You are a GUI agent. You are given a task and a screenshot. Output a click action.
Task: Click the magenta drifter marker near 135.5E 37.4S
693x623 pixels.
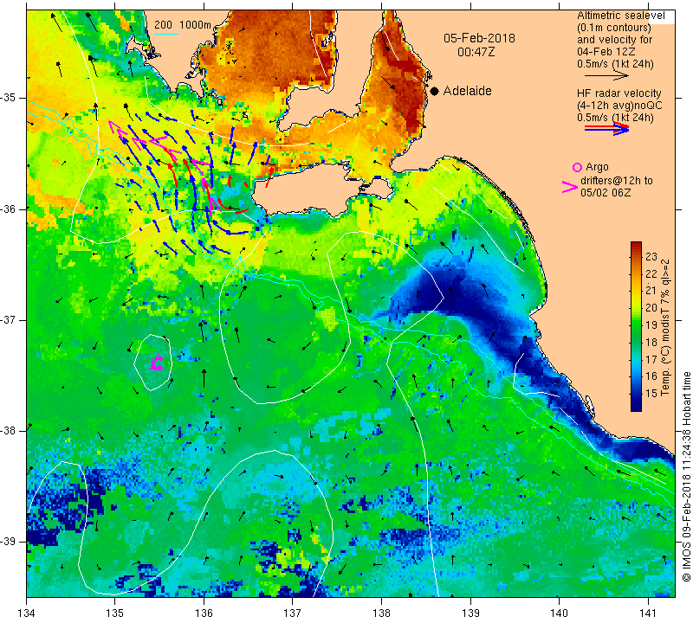pos(157,362)
